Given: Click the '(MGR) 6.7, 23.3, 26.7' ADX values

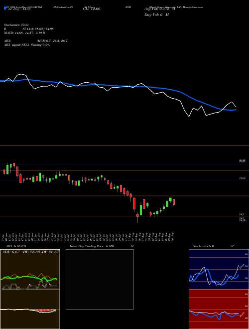Looking at the screenshot, I should (x=52, y=41).
